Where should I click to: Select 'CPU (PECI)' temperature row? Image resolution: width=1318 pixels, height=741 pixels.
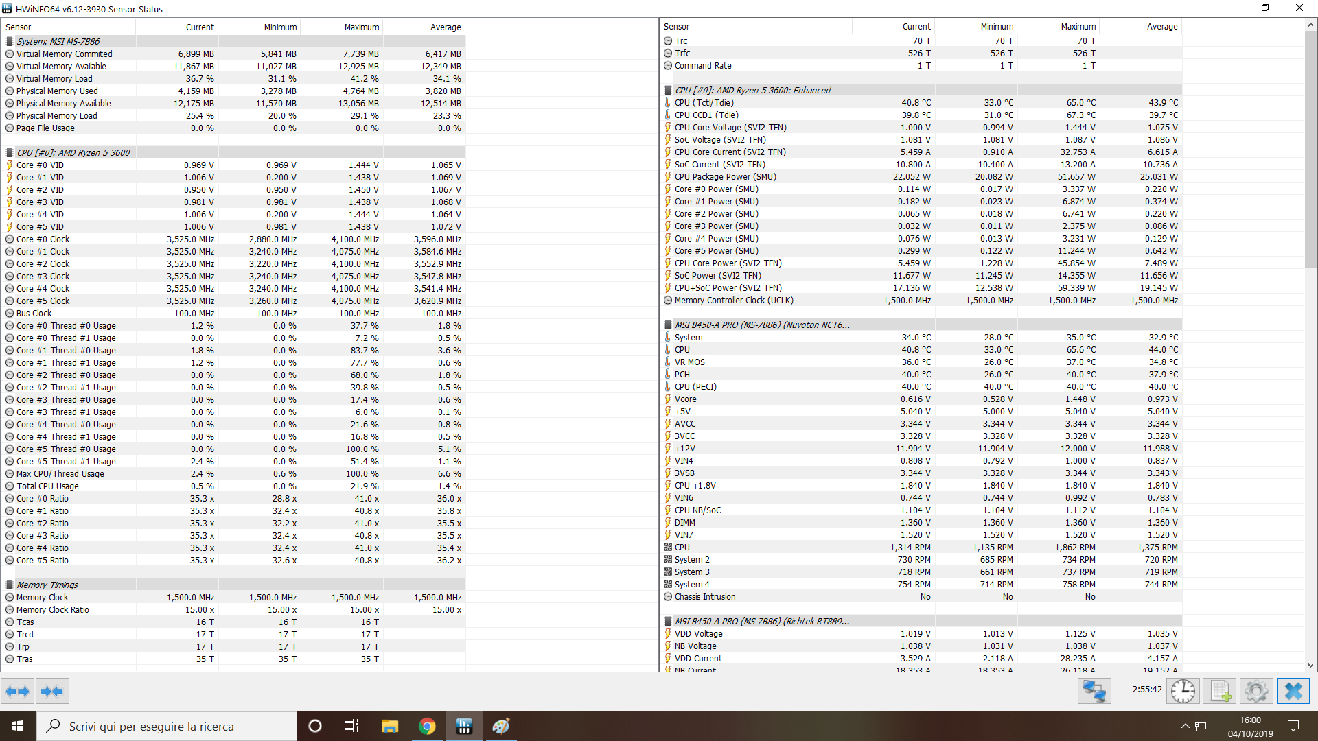click(921, 387)
